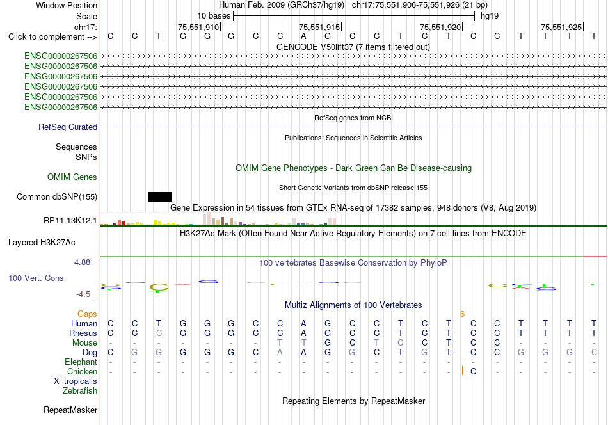Click the GENCODE V50lift37 track title
Screen dimensions: 608x425
point(353,47)
